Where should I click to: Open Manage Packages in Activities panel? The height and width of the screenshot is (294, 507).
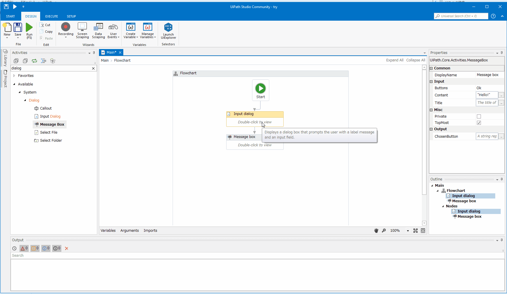tap(53, 61)
